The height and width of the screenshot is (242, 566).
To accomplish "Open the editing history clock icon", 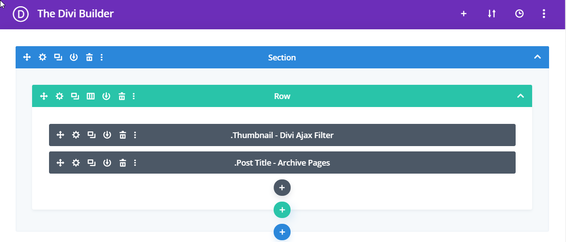I will 519,14.
